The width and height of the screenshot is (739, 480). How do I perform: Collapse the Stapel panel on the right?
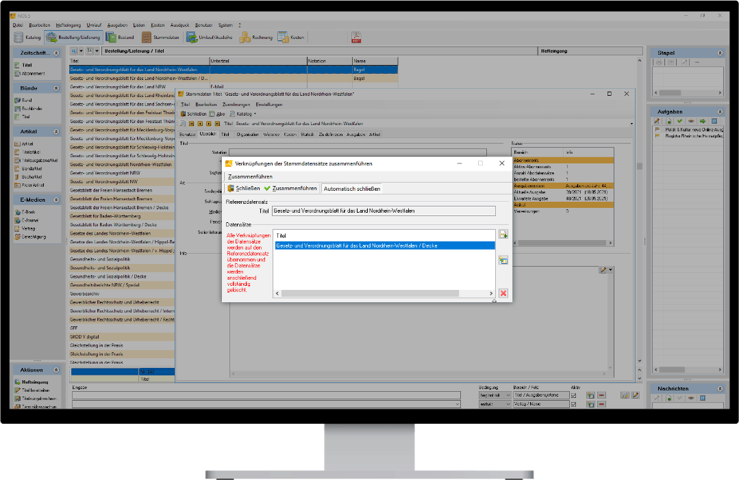[720, 53]
